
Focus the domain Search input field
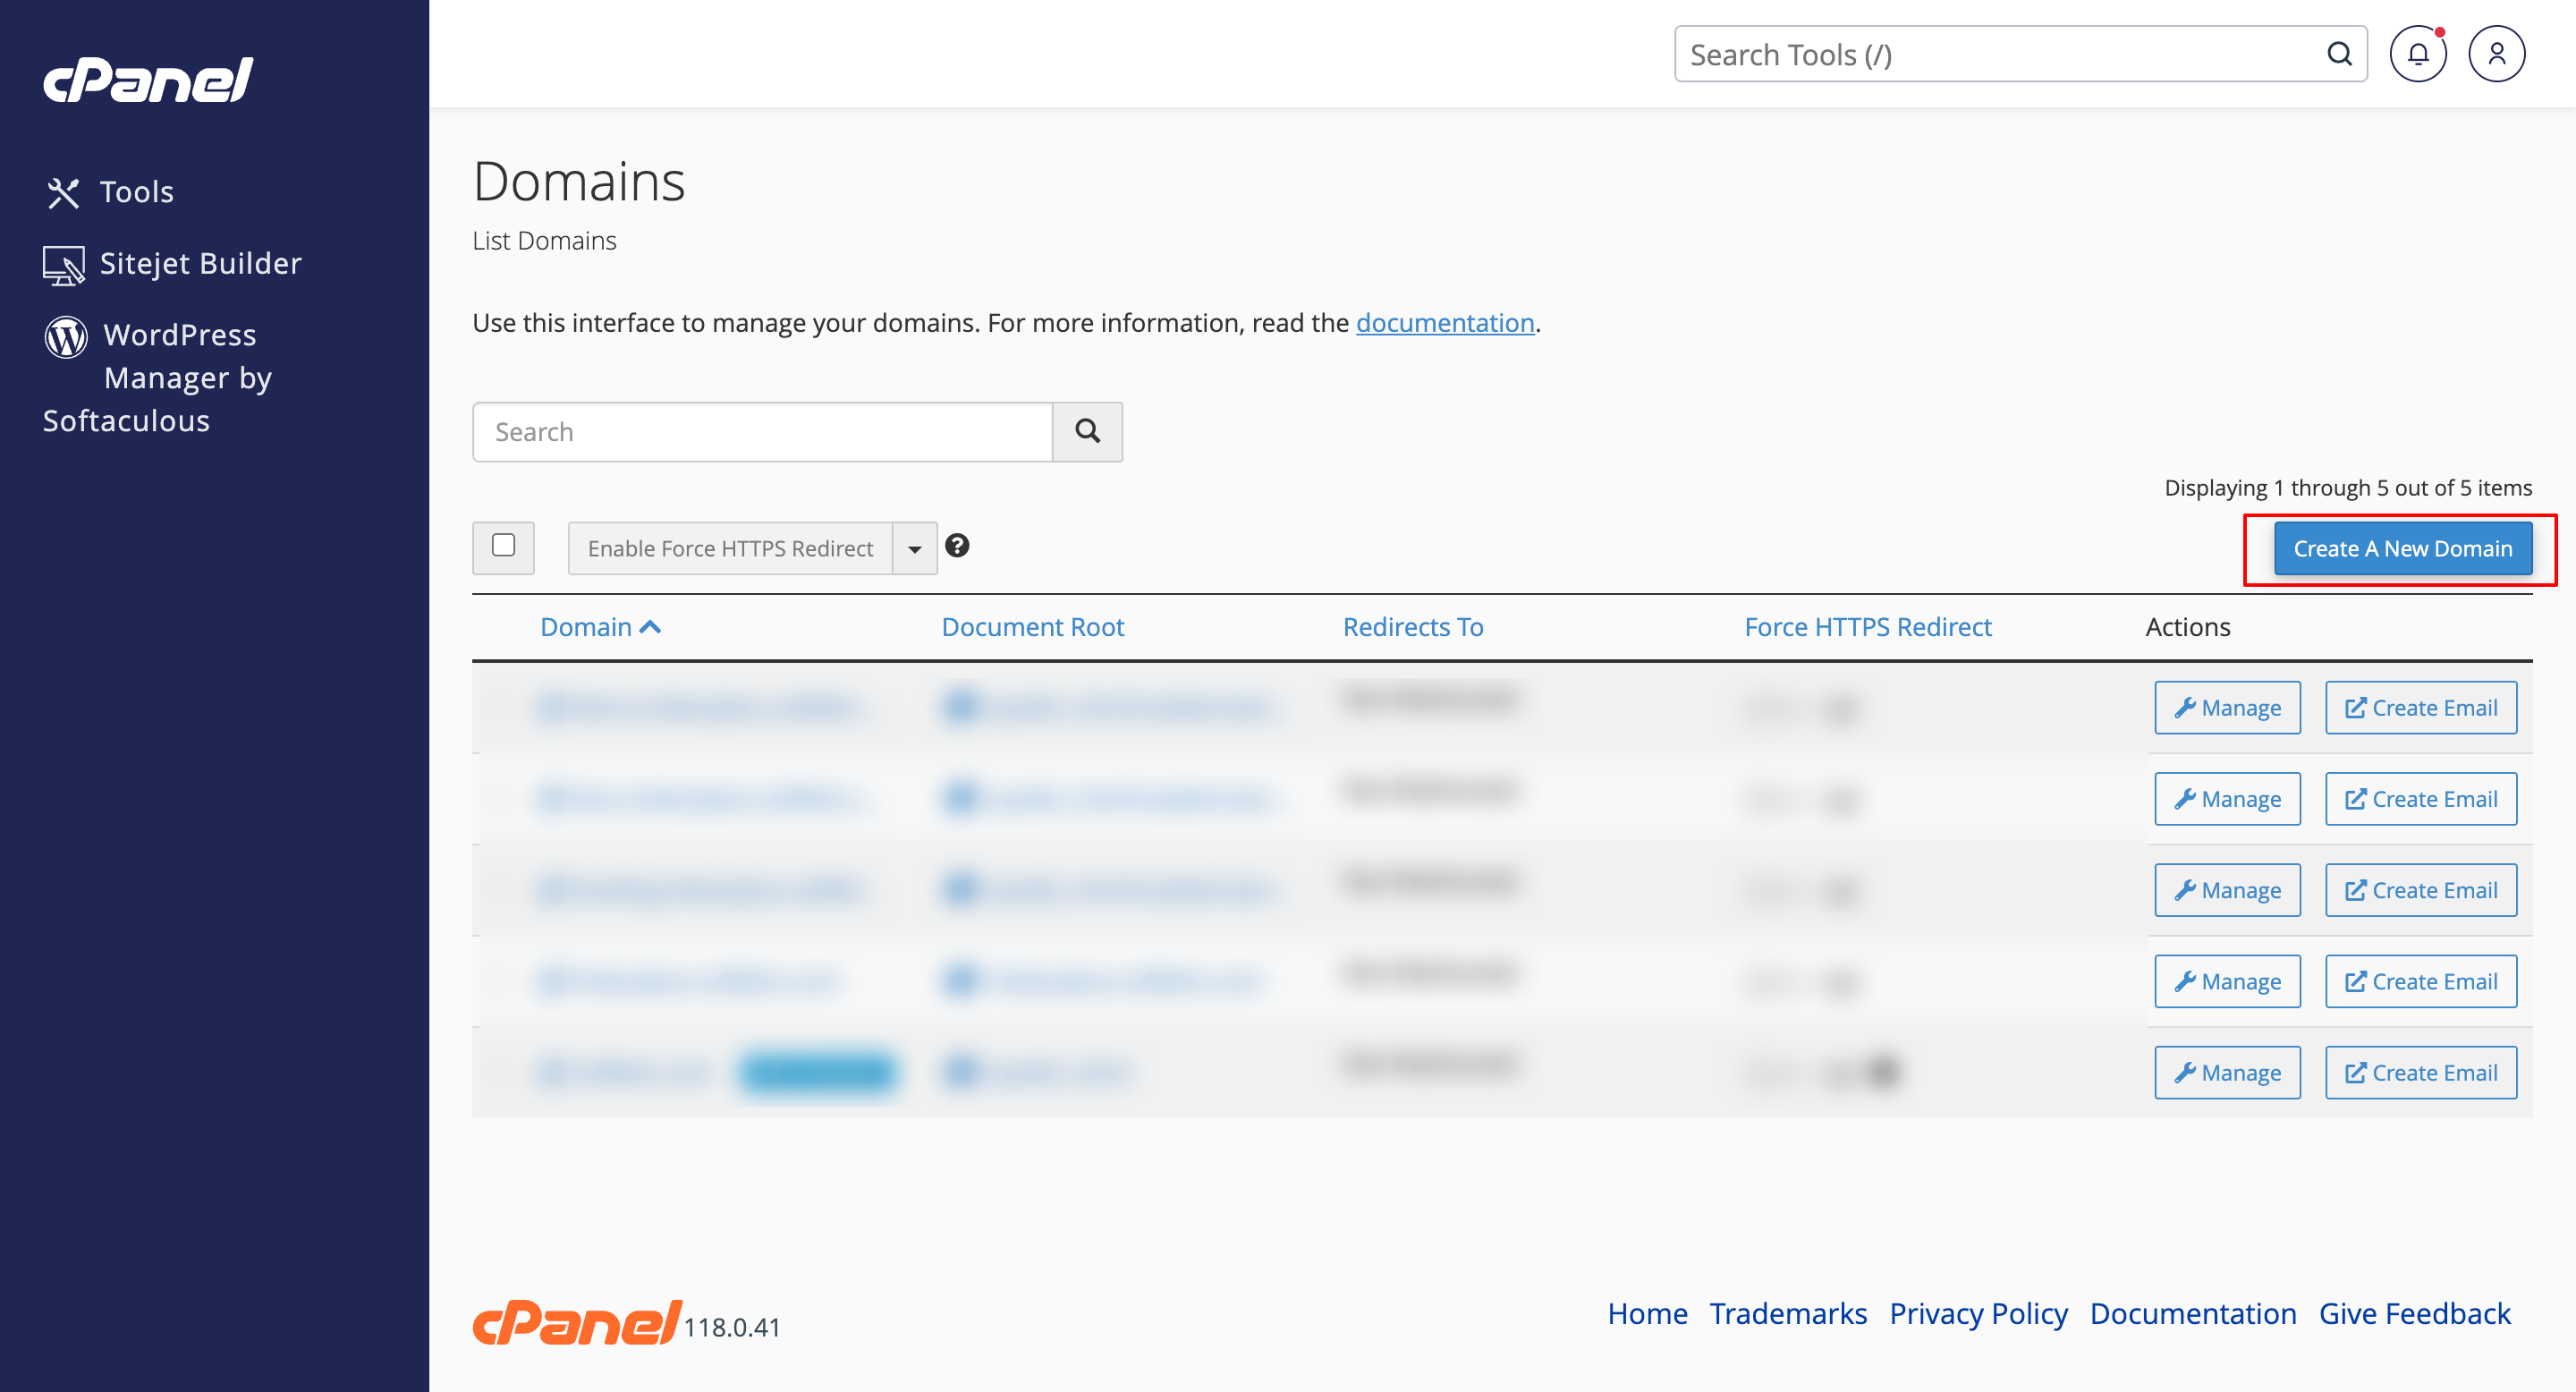[x=763, y=432]
